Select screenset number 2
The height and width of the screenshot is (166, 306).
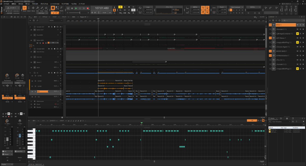pyautogui.click(x=233, y=10)
